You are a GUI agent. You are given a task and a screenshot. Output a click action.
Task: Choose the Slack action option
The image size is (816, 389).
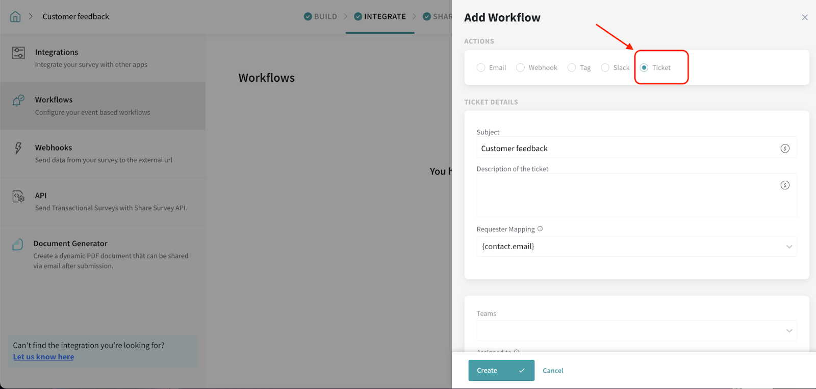(605, 68)
